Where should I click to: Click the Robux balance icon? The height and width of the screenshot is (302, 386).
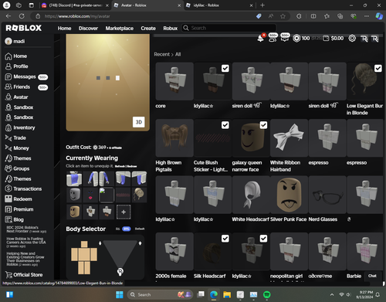point(296,39)
